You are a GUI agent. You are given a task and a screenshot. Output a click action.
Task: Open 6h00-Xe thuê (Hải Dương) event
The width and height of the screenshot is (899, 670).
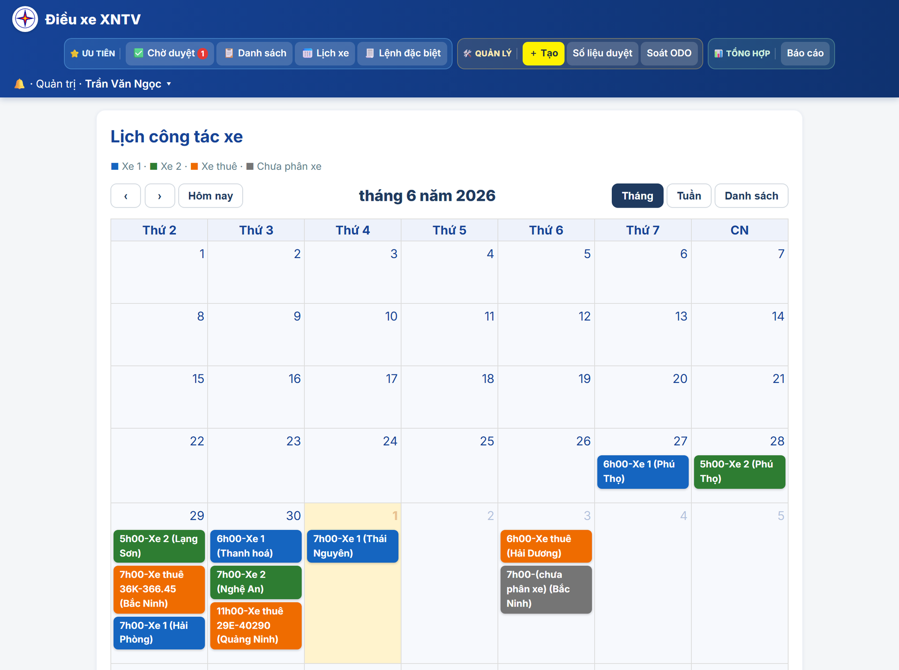546,546
